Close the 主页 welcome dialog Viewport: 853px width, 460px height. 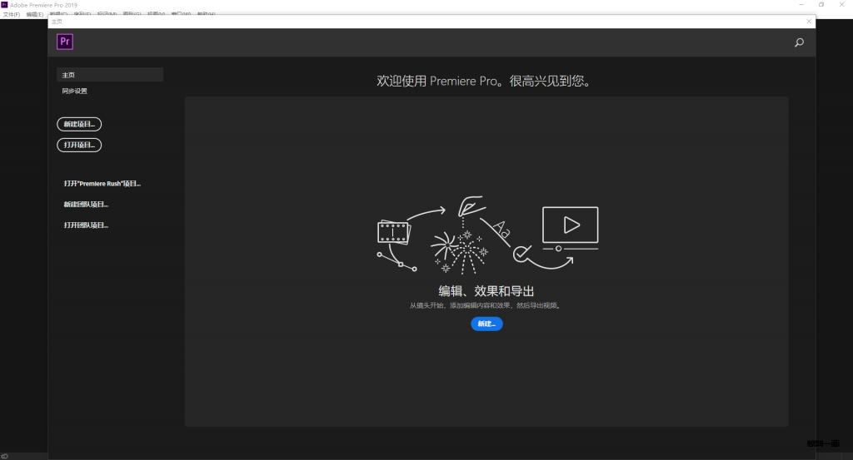tap(808, 22)
